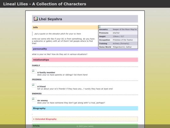
Task: Click 'Archery (formerly)' value
Action: (x=121, y=44)
